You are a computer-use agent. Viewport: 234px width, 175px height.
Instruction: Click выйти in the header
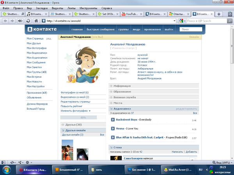[x=169, y=29]
